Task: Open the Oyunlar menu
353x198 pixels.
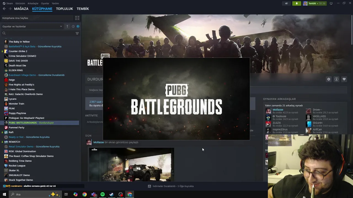Action: (45, 3)
